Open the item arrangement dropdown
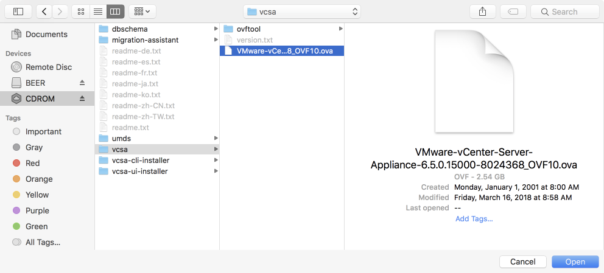 pos(142,12)
